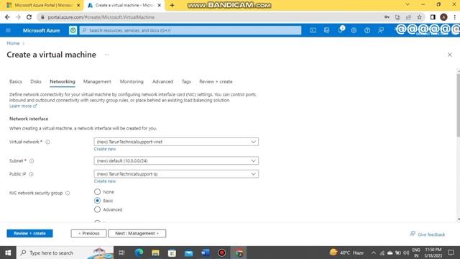Select None for NIC network security group
This screenshot has width=460, height=259.
[x=97, y=192]
